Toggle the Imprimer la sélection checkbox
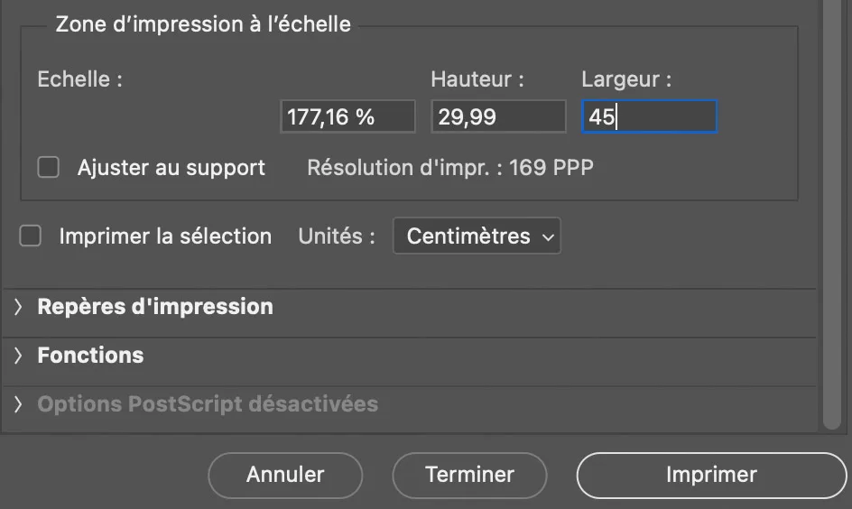Image resolution: width=852 pixels, height=509 pixels. tap(31, 236)
